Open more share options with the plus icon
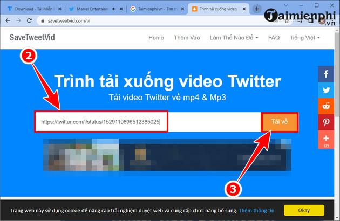Screen dimensions: 340x221 [x=326, y=140]
